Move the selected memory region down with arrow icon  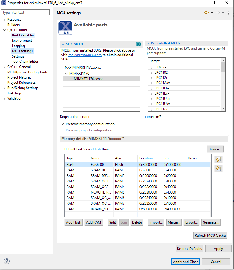218,168
